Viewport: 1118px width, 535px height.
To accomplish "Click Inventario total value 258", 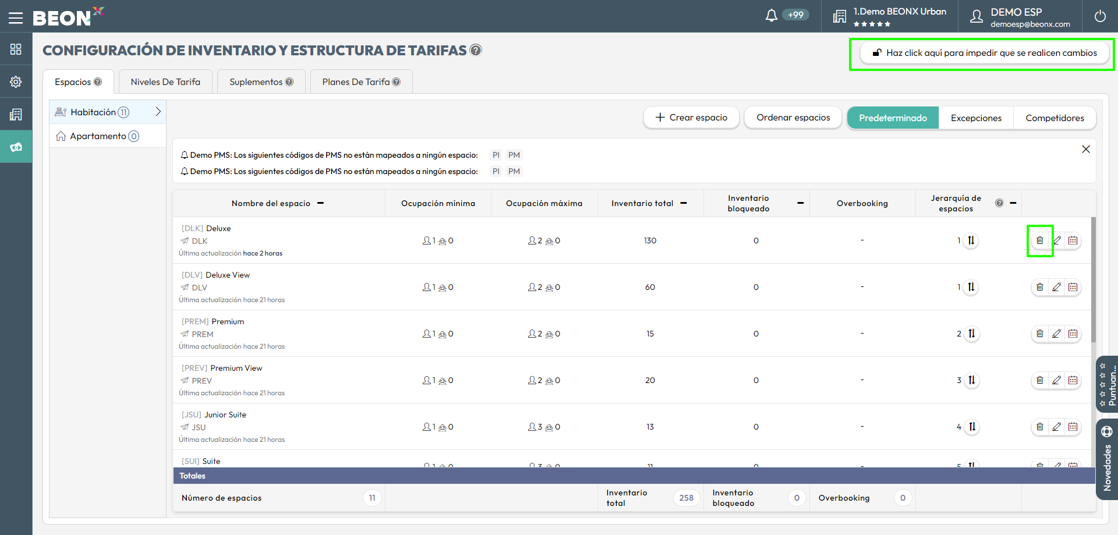I will click(687, 498).
